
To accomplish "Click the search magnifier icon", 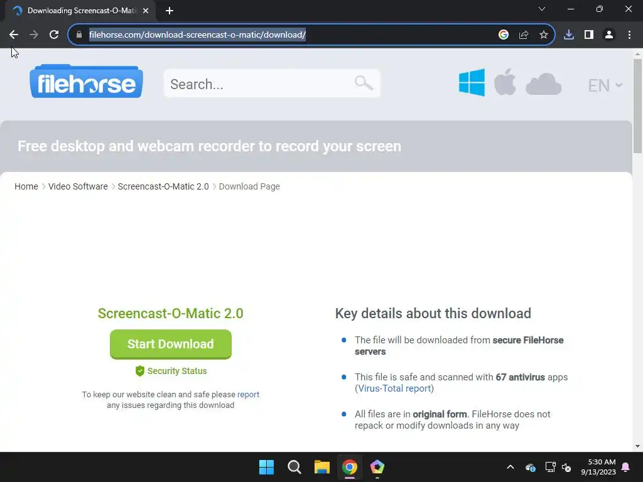I will pos(364,83).
